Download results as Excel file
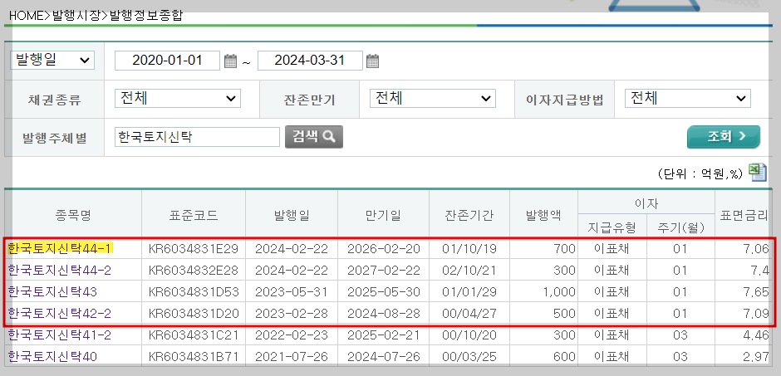This screenshot has width=781, height=376. point(758,172)
